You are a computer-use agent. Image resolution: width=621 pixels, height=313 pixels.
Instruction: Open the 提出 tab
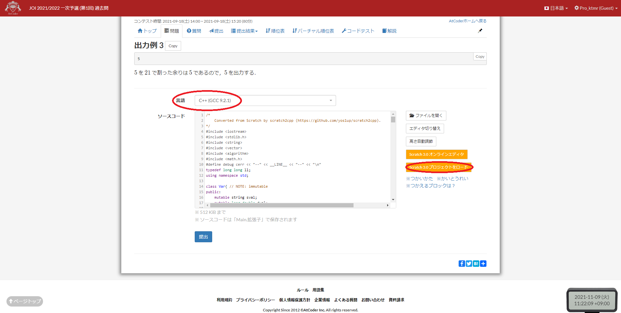pos(216,31)
